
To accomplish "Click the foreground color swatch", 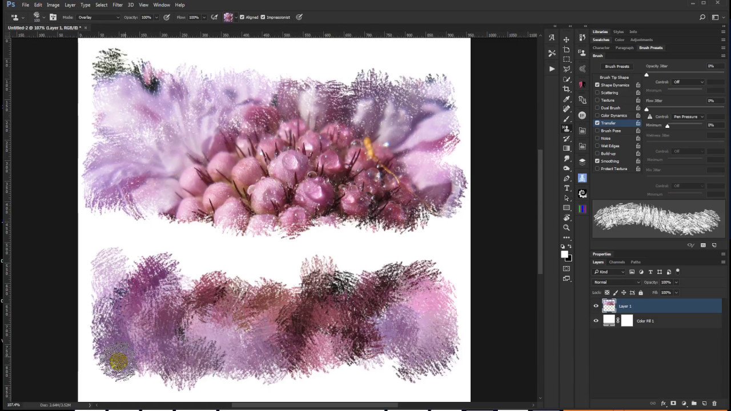I will pyautogui.click(x=564, y=255).
